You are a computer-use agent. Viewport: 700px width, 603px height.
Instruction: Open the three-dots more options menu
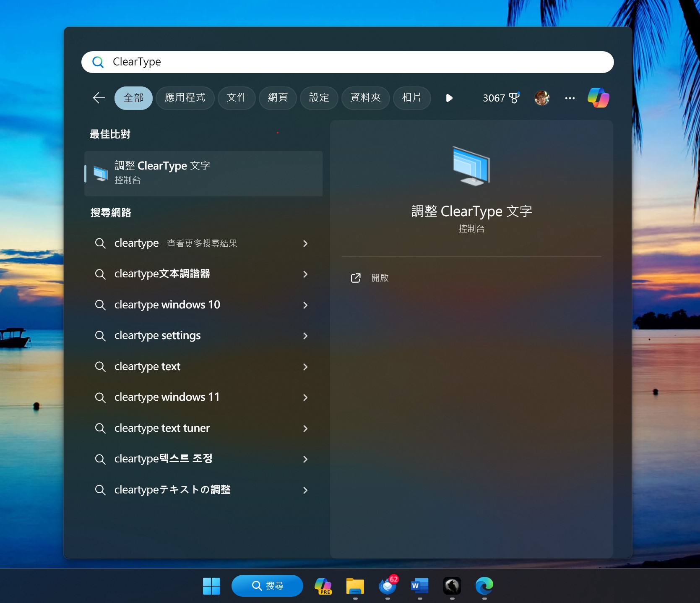[570, 98]
